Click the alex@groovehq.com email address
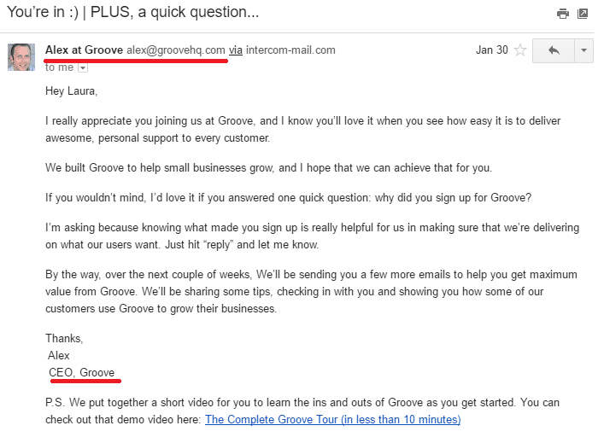 (x=176, y=50)
